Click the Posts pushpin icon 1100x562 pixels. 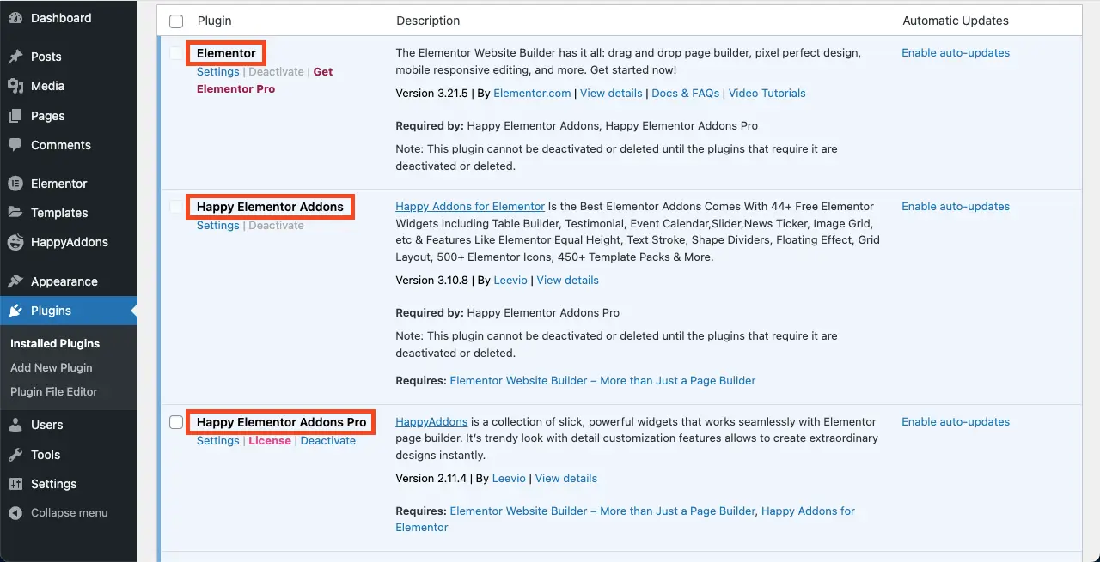(15, 57)
